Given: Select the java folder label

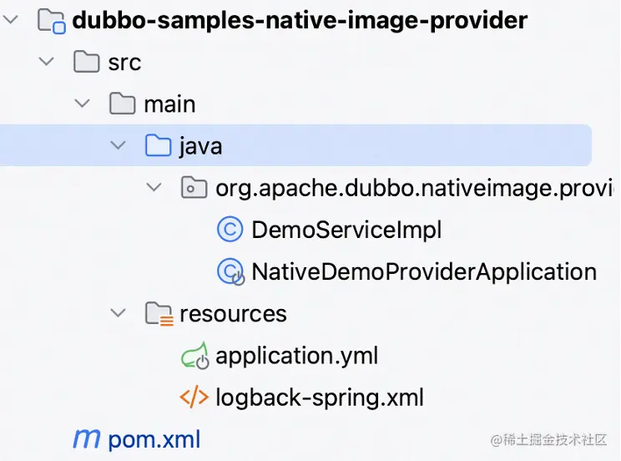Looking at the screenshot, I should pyautogui.click(x=201, y=147).
